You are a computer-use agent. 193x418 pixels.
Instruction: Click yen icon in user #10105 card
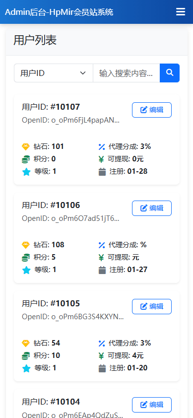pos(101,355)
